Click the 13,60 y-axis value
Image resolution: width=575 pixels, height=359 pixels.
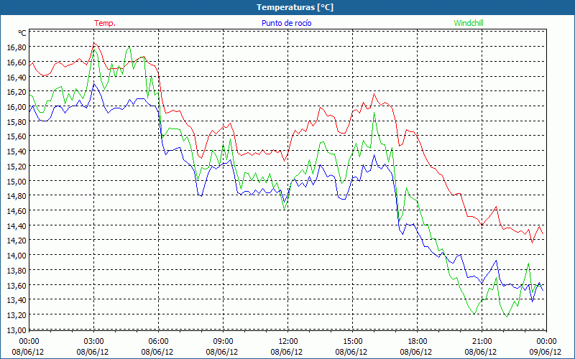[x=17, y=285]
